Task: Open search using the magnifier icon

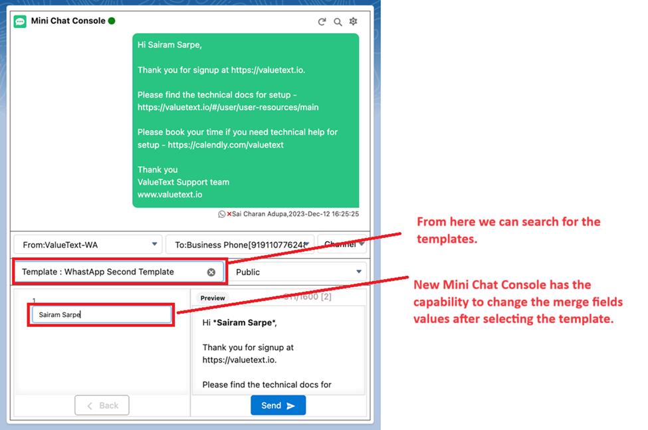Action: [x=338, y=21]
